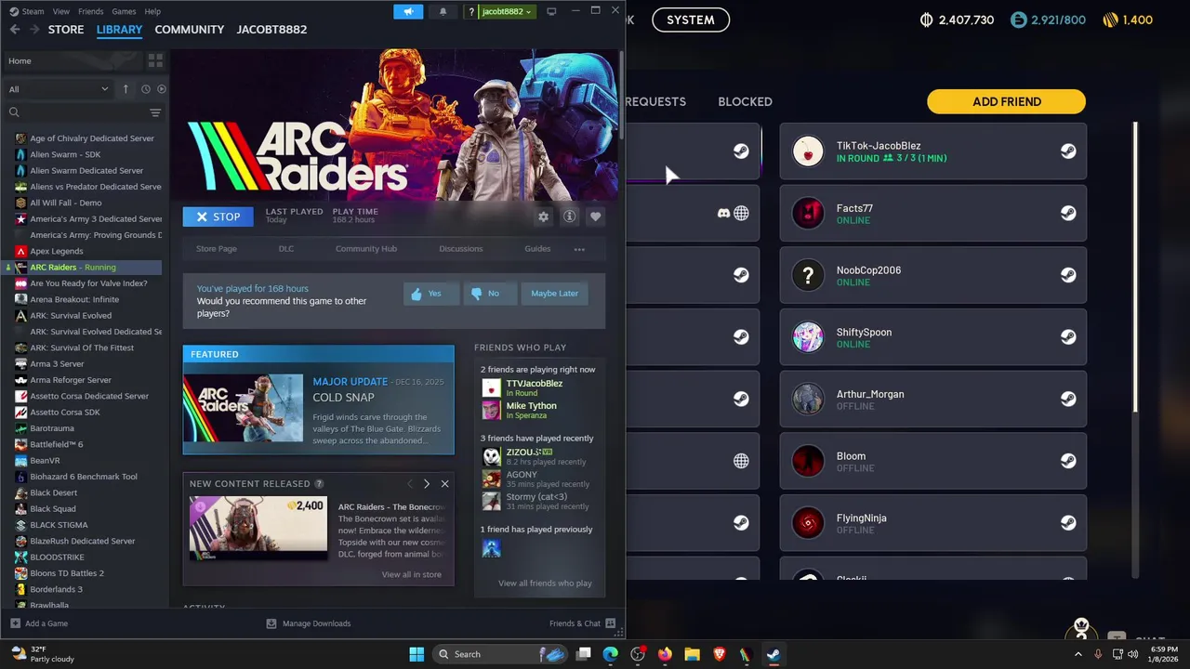
Task: Open the SYSTEM menu in game
Action: click(691, 20)
